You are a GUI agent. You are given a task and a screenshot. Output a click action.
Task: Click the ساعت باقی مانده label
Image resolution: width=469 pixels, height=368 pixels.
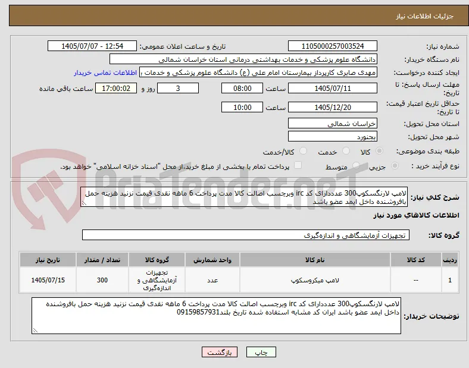[66, 89]
